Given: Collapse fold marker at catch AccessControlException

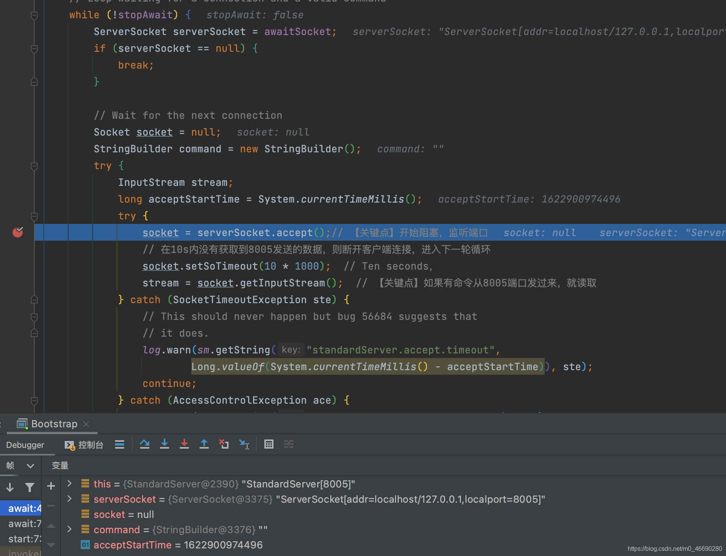Looking at the screenshot, I should click(34, 401).
